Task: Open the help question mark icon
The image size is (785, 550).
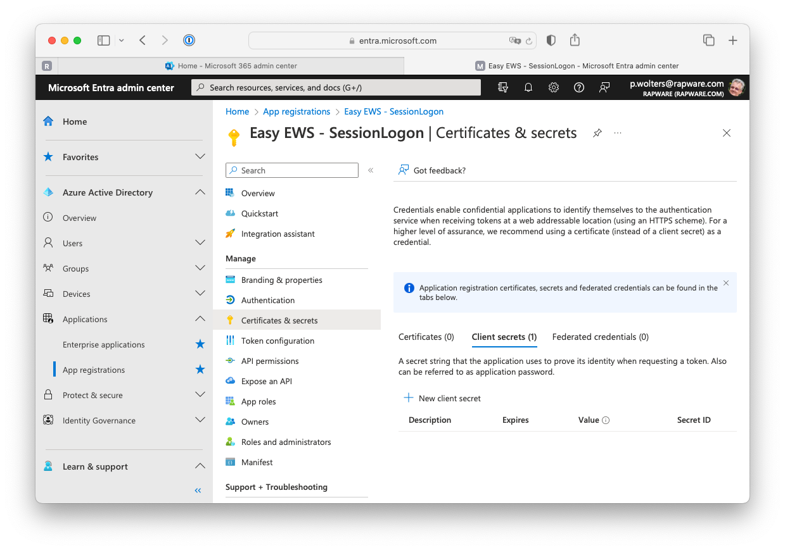Action: 579,87
